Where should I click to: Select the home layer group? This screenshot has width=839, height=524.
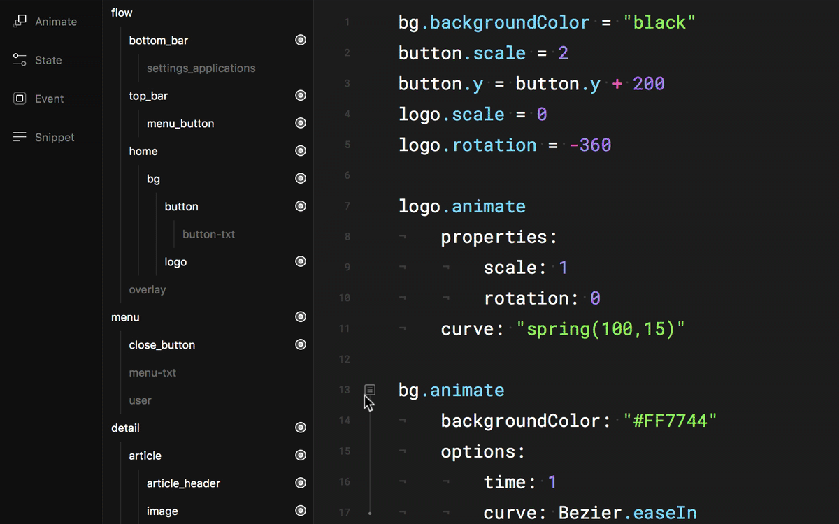(143, 152)
